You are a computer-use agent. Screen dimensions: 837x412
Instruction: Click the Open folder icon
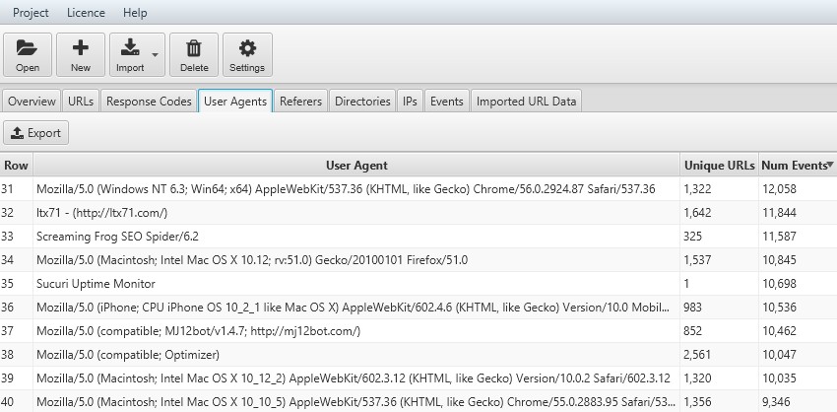click(28, 48)
